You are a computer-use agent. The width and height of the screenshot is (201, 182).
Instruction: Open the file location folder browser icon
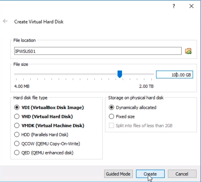pos(188,51)
